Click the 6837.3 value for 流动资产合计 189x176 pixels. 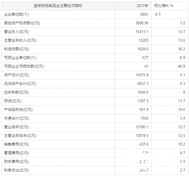click(x=143, y=84)
